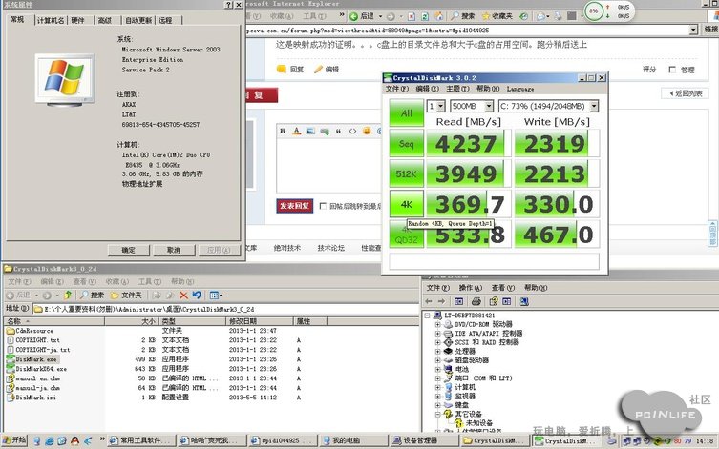This screenshot has height=449, width=719.
Task: Run All benchmarks in CrystalDiskMark
Action: (x=406, y=112)
